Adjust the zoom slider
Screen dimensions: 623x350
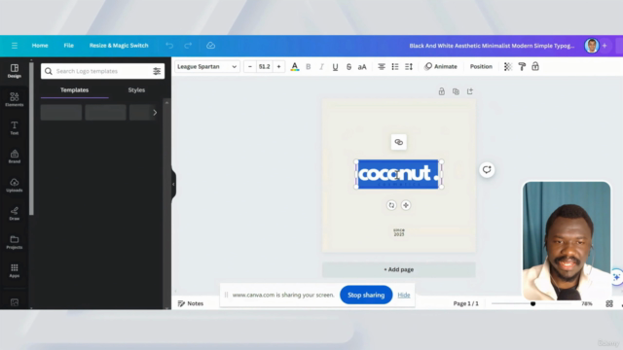click(x=532, y=303)
